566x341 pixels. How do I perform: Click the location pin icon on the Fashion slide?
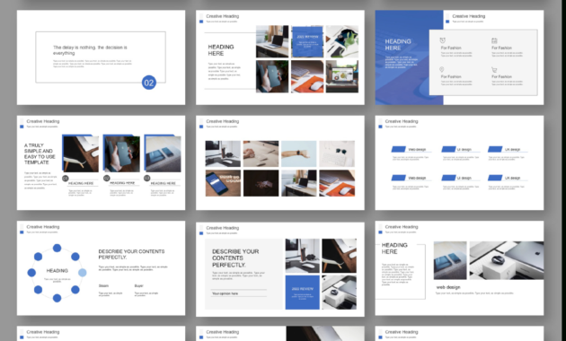(x=441, y=70)
